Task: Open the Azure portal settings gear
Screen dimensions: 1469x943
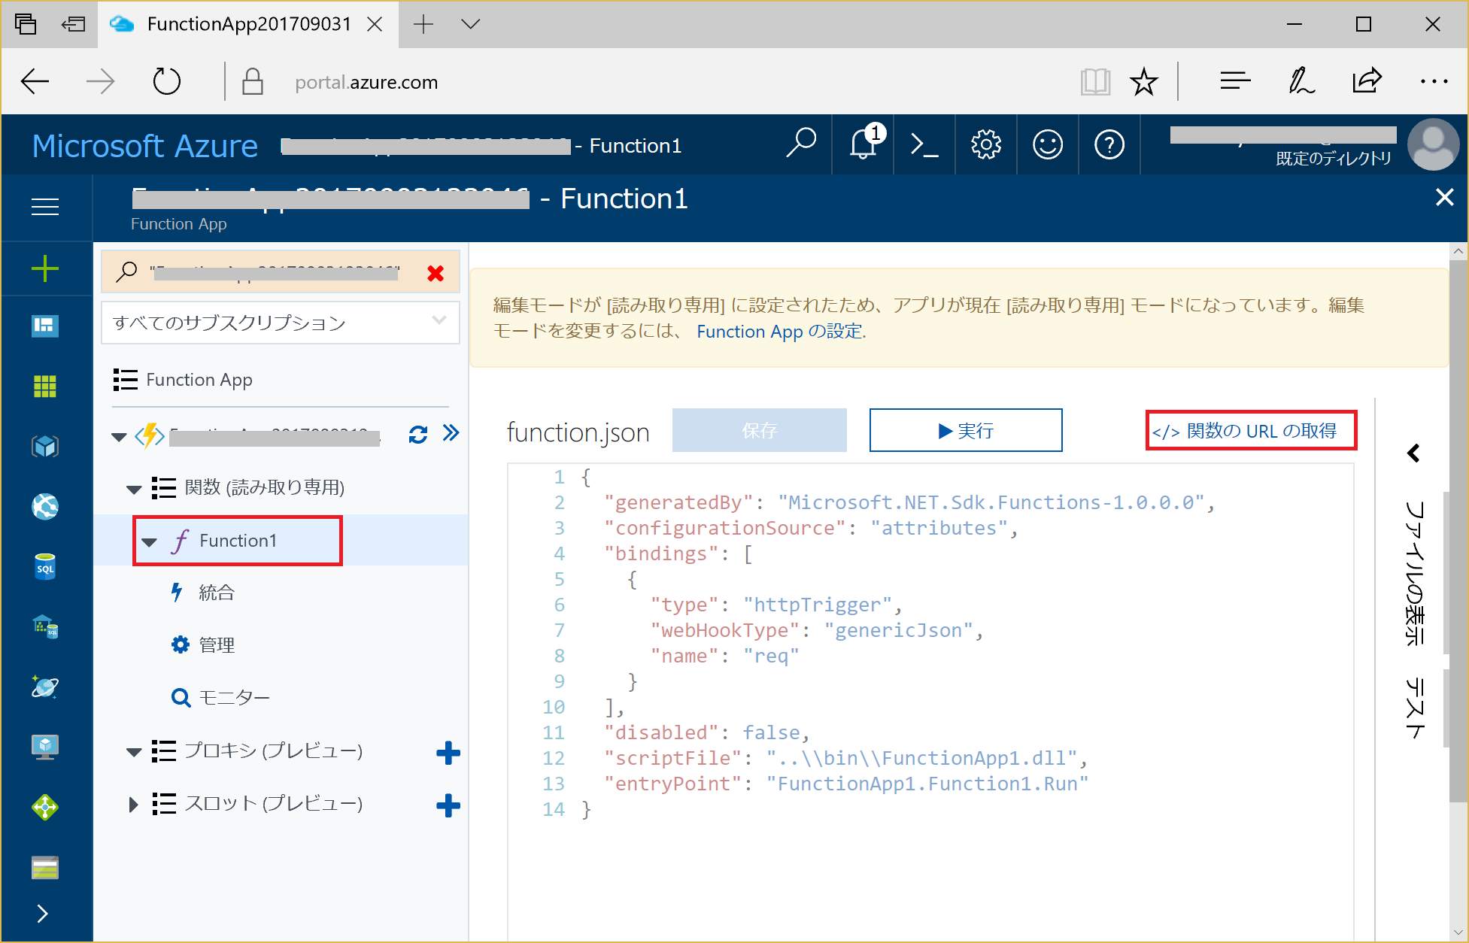Action: pos(985,144)
